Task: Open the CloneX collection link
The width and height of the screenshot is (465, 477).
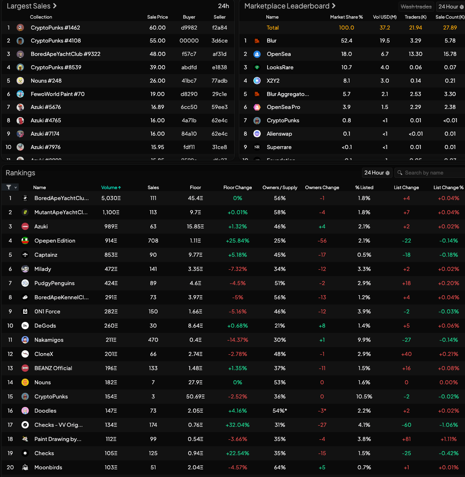Action: click(44, 354)
